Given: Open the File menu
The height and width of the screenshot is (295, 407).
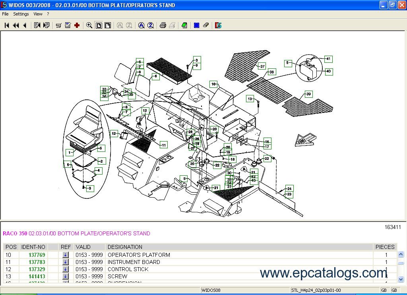Looking at the screenshot, I should 5,14.
